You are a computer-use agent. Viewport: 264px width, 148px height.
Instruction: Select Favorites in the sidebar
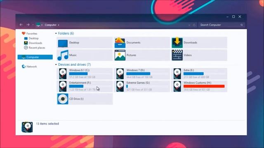32,34
